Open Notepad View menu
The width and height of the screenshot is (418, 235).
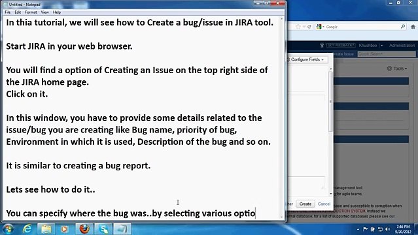44,12
